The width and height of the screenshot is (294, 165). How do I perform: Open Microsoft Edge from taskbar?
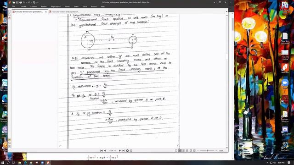(25, 163)
